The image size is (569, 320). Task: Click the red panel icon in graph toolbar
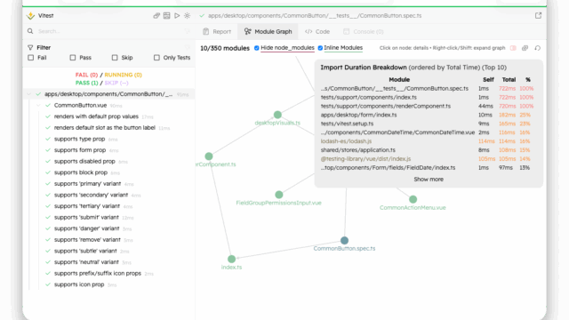[513, 48]
